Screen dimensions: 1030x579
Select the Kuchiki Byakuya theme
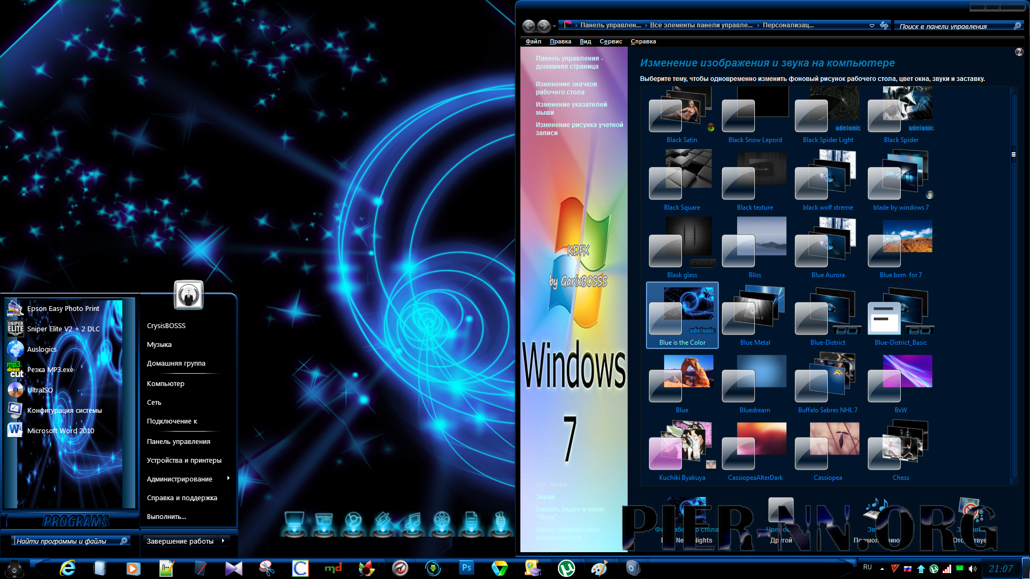[x=682, y=451]
